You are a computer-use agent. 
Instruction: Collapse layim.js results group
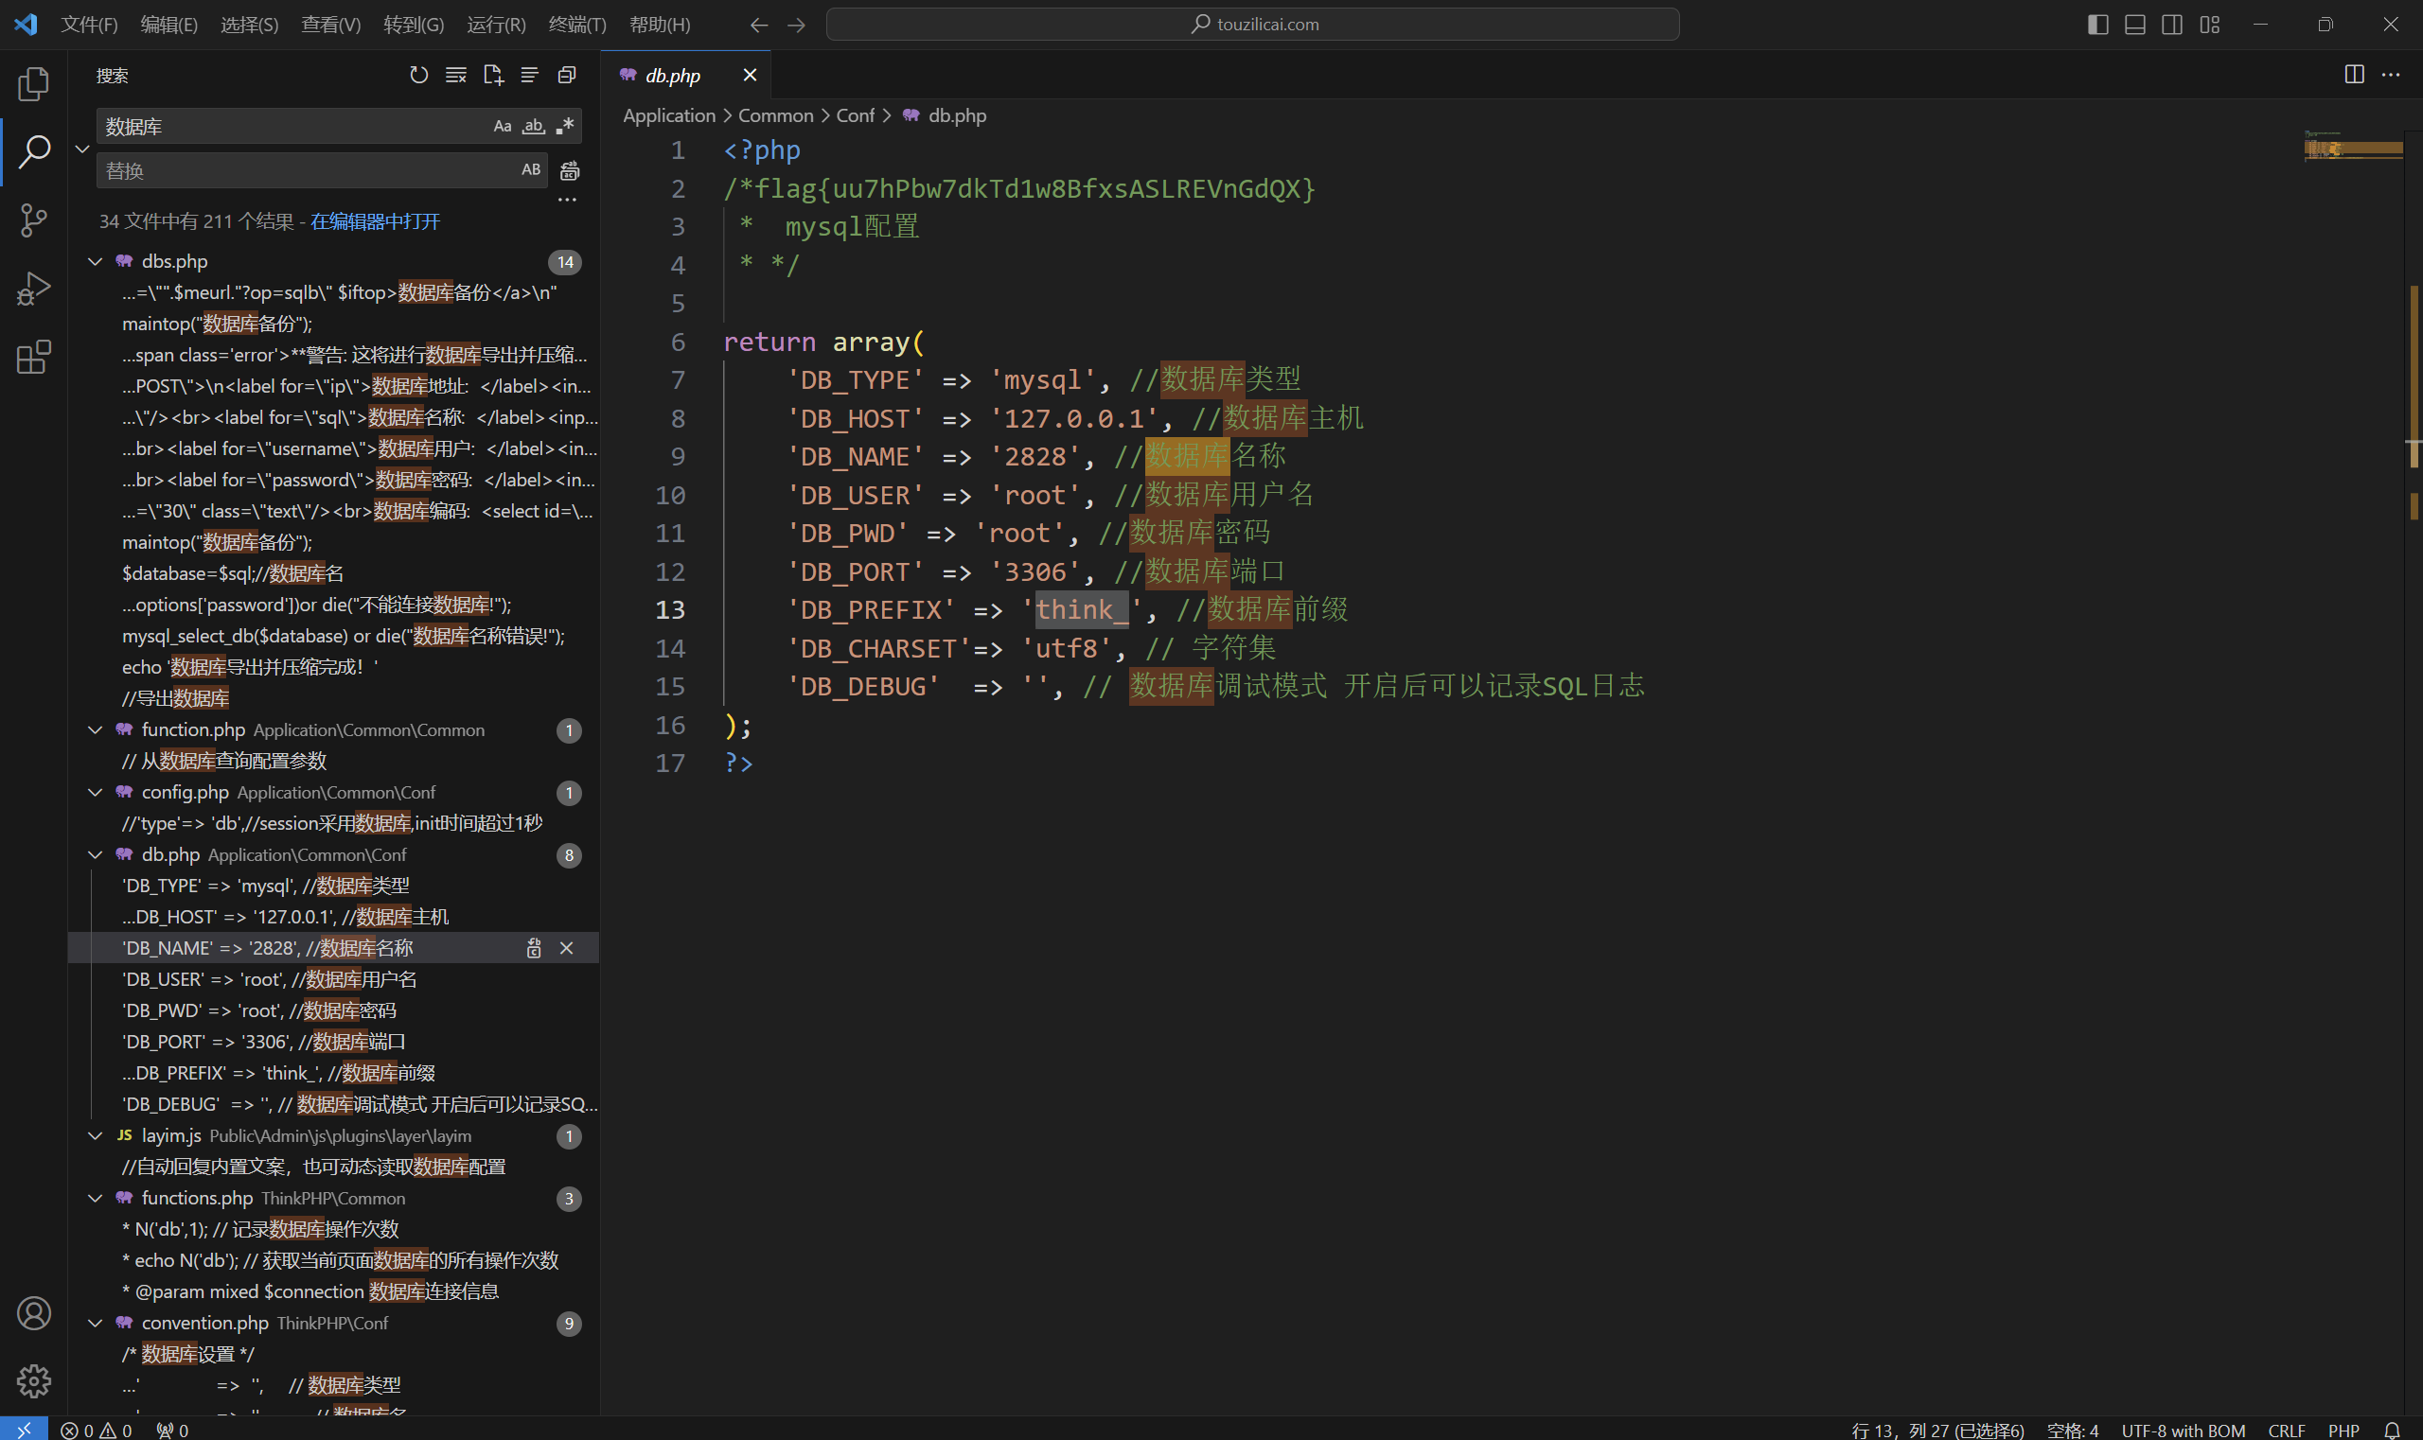pyautogui.click(x=96, y=1135)
